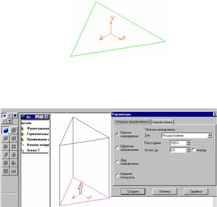Click the Y axis label in the green triangle sketch
Screen dimensions: 217x207
click(112, 18)
